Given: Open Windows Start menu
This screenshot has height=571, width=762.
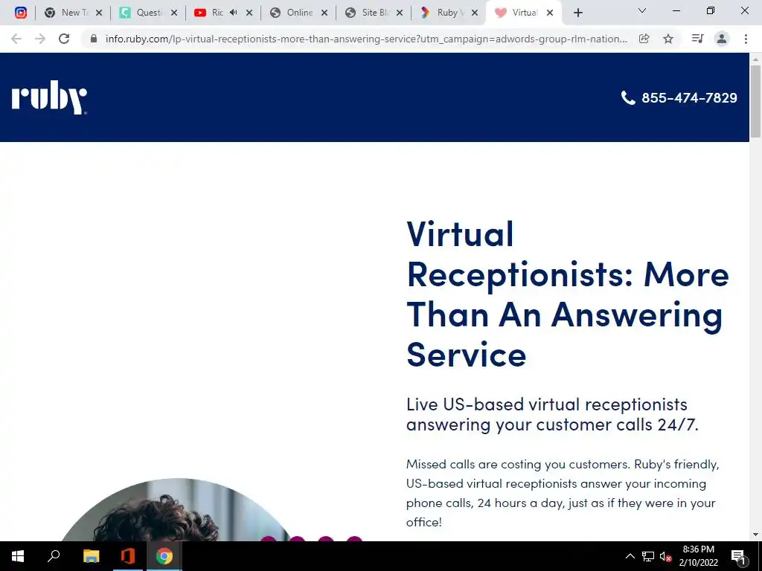Looking at the screenshot, I should point(18,556).
